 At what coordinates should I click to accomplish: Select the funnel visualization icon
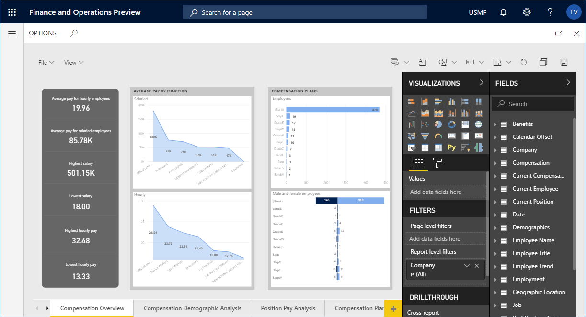click(x=425, y=136)
